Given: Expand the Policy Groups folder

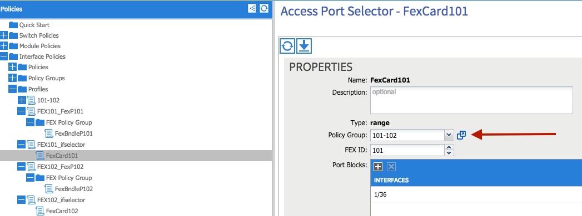Looking at the screenshot, I should tap(13, 78).
